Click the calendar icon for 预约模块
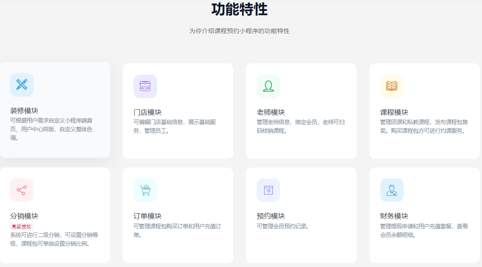The image size is (482, 267). coord(268,190)
